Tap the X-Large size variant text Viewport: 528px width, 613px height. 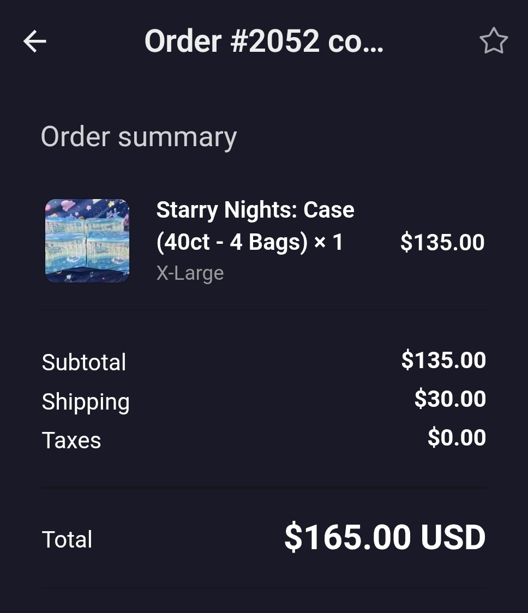coord(190,273)
